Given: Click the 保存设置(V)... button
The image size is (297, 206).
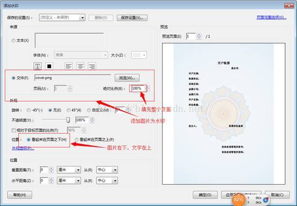Looking at the screenshot, I should pyautogui.click(x=132, y=18).
